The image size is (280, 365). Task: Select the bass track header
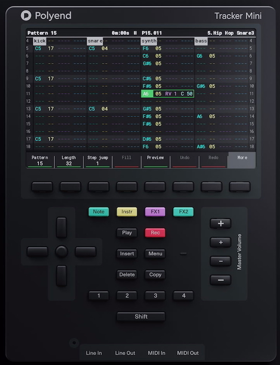click(x=201, y=41)
